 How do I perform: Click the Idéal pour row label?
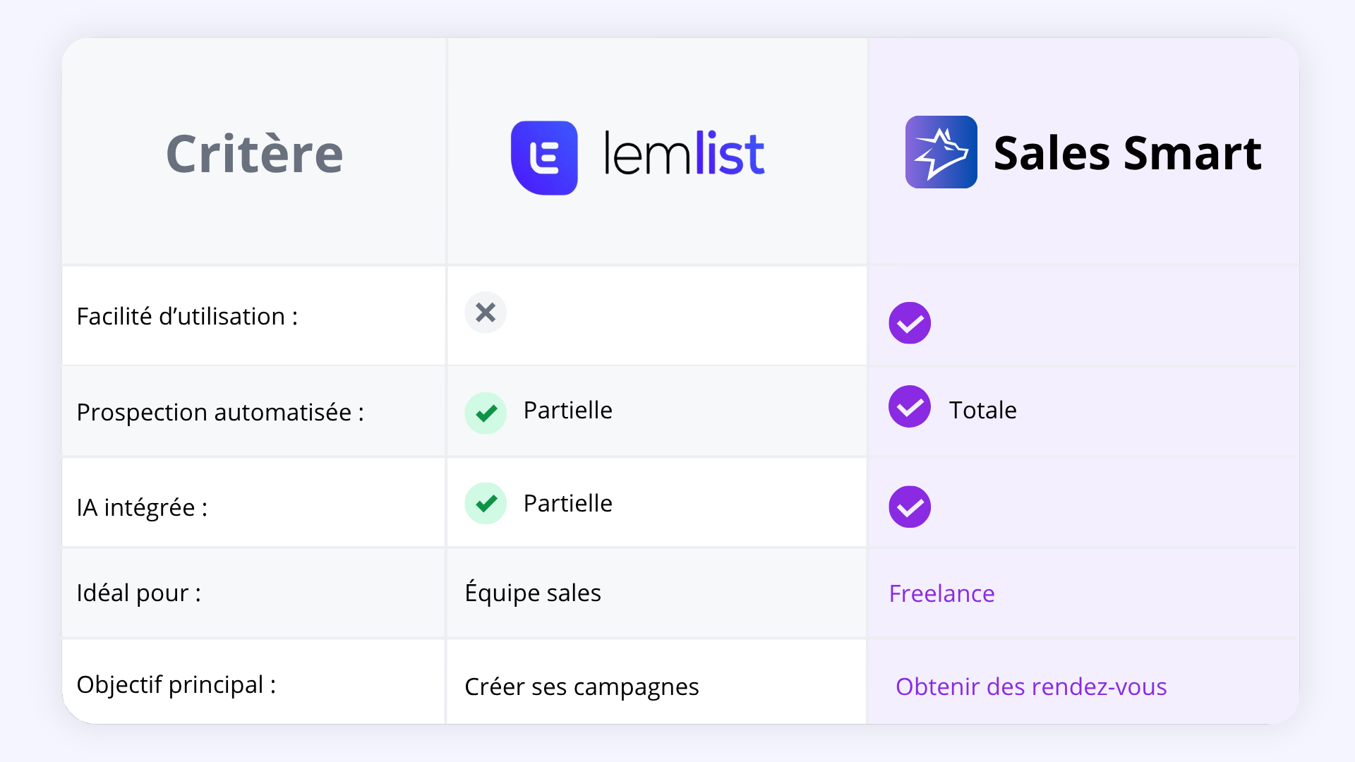click(x=139, y=593)
